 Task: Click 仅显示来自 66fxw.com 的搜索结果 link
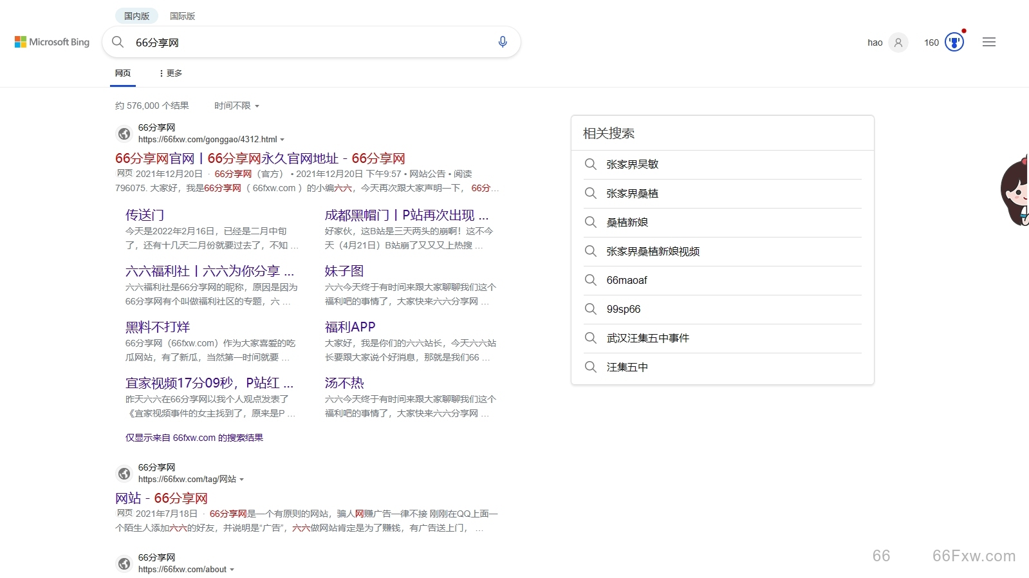[x=194, y=438]
